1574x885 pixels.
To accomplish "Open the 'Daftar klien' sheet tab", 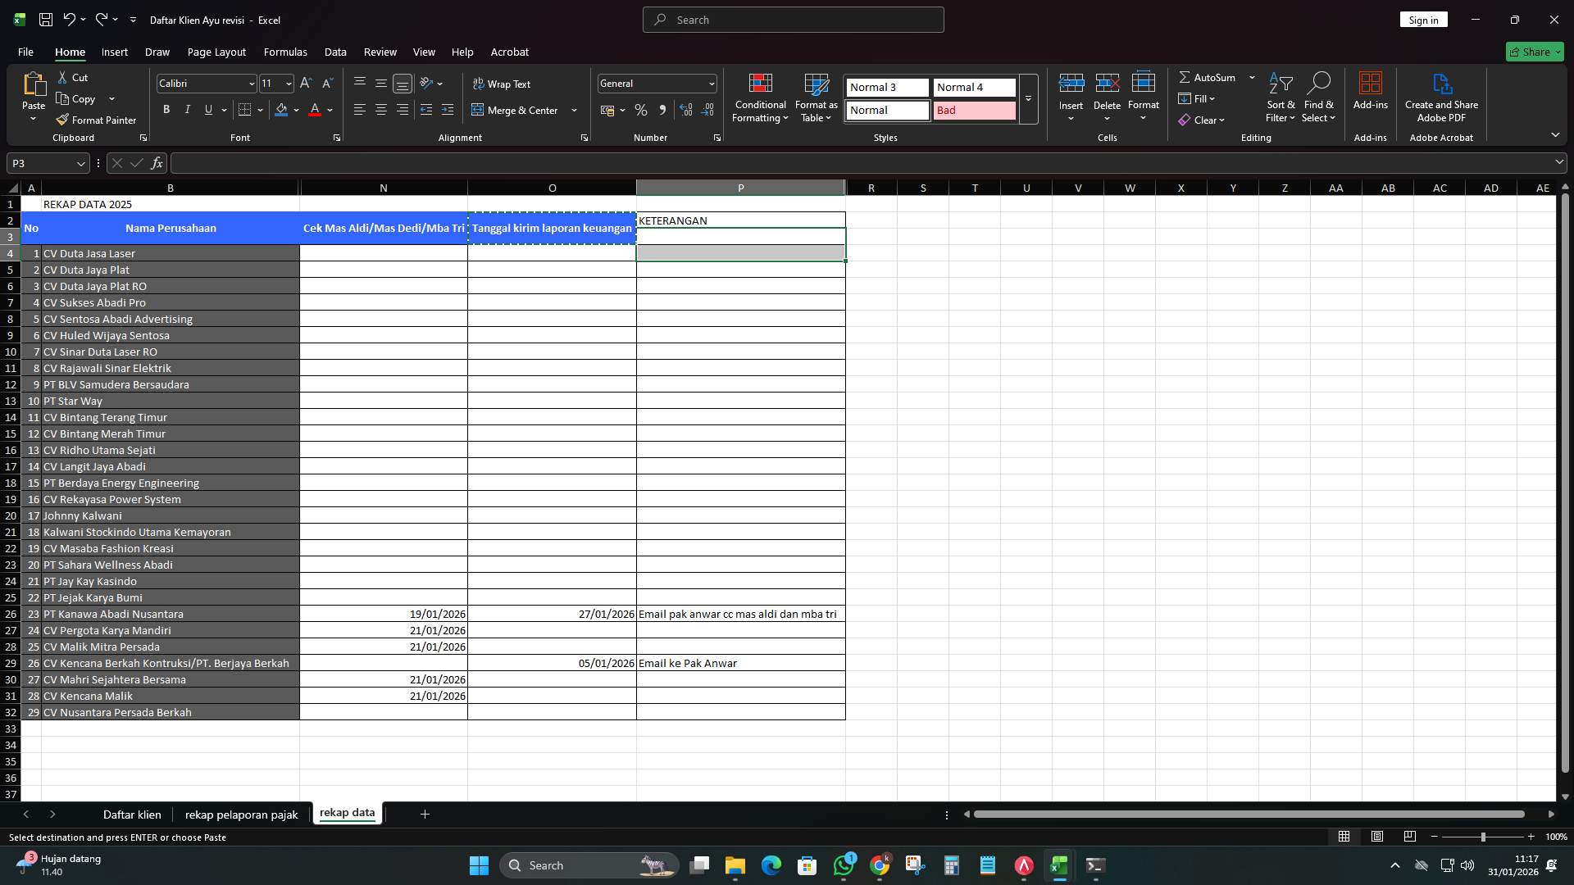I will [132, 815].
